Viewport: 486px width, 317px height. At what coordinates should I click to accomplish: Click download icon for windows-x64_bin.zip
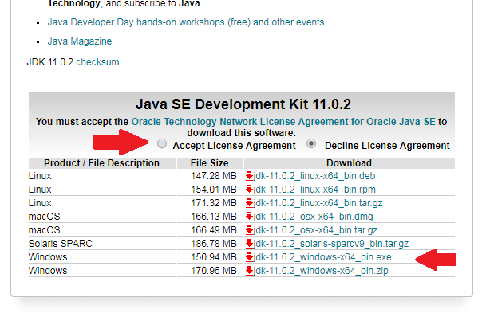[249, 271]
